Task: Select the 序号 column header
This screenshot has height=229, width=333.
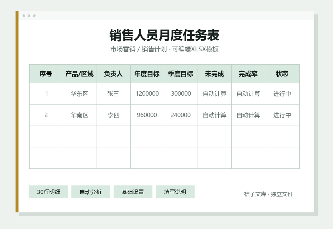Action: click(x=46, y=74)
